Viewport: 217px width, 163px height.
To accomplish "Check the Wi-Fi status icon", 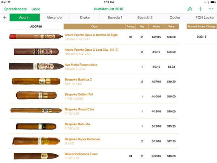I will 9,2.
